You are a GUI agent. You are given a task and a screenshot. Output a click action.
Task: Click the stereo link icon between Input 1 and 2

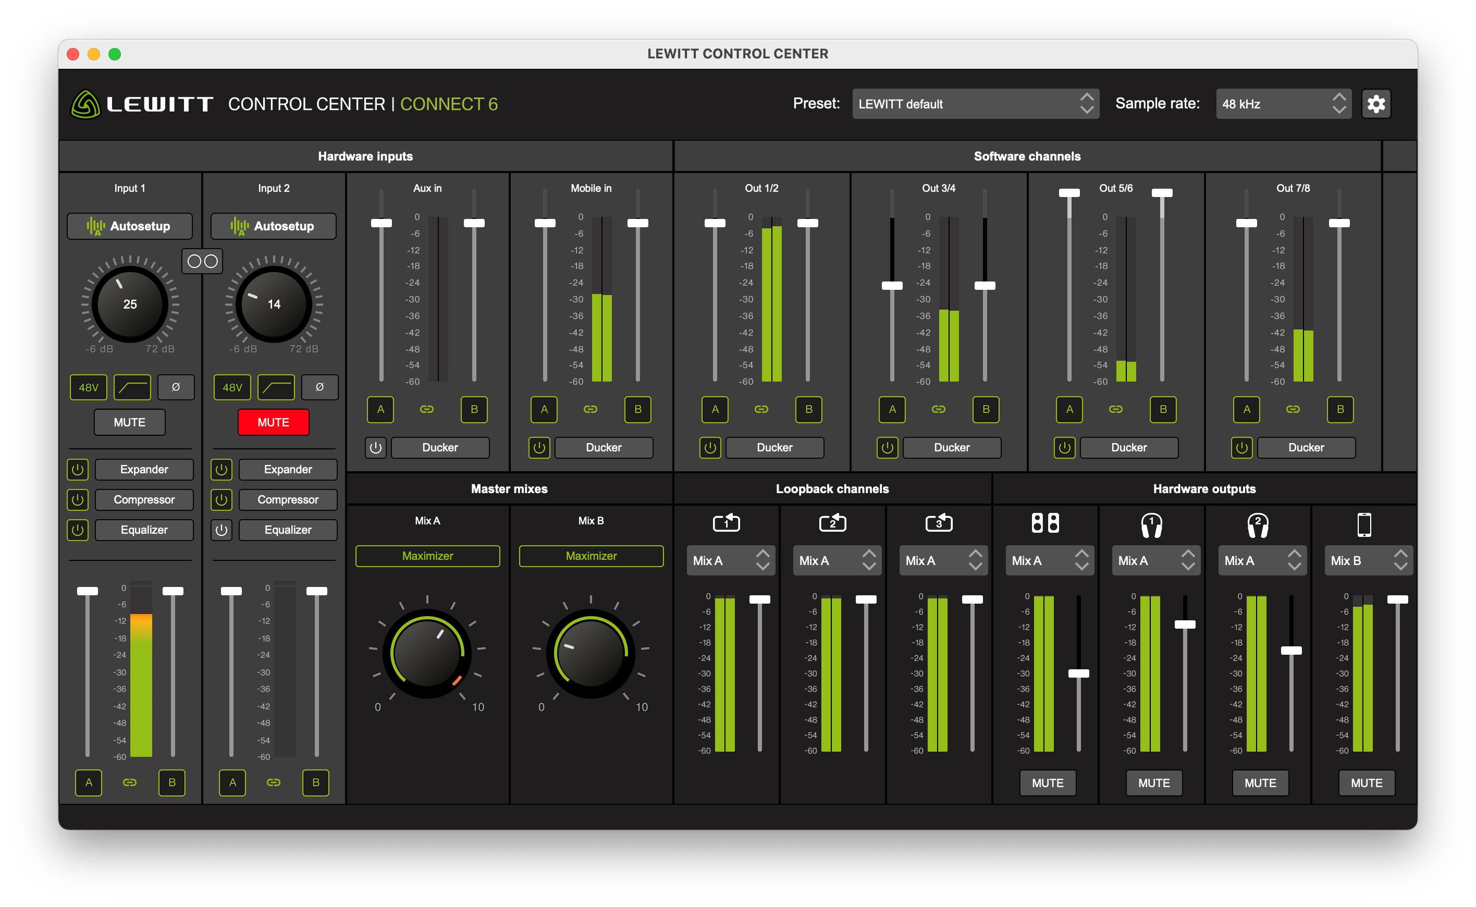click(x=202, y=261)
